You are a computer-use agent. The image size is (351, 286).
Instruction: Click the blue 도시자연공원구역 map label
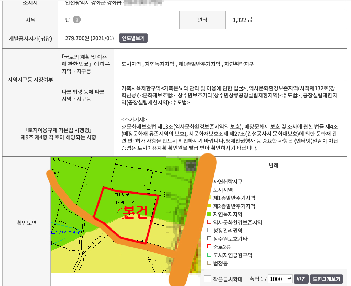68,232
